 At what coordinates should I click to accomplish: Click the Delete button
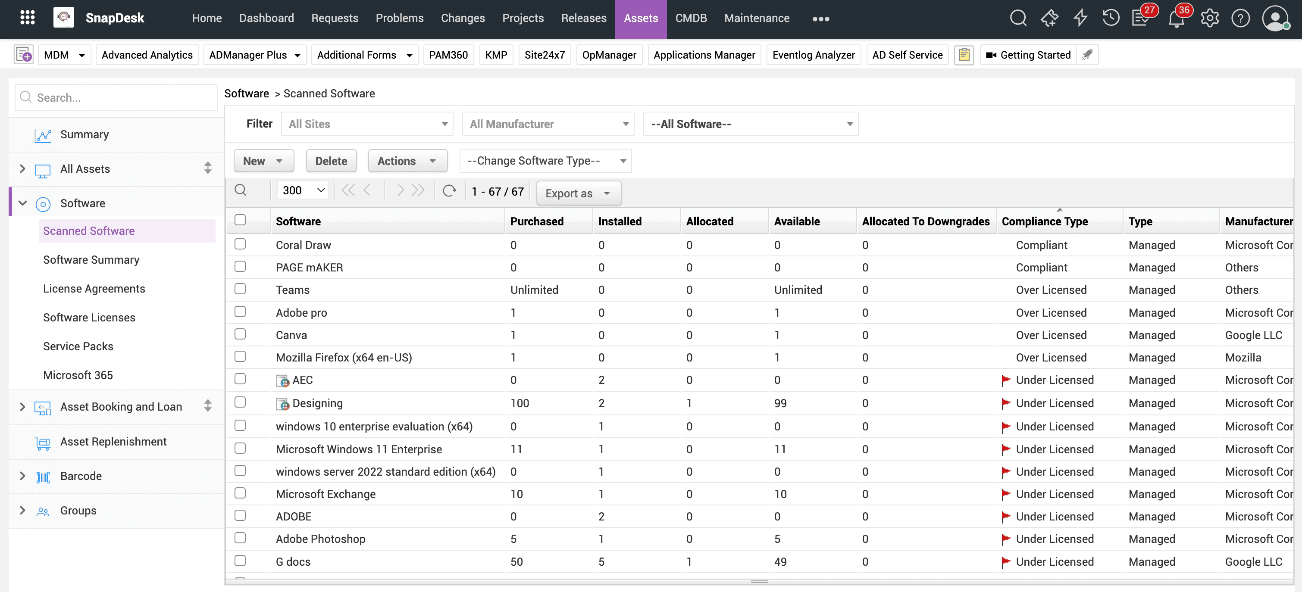[x=331, y=161]
